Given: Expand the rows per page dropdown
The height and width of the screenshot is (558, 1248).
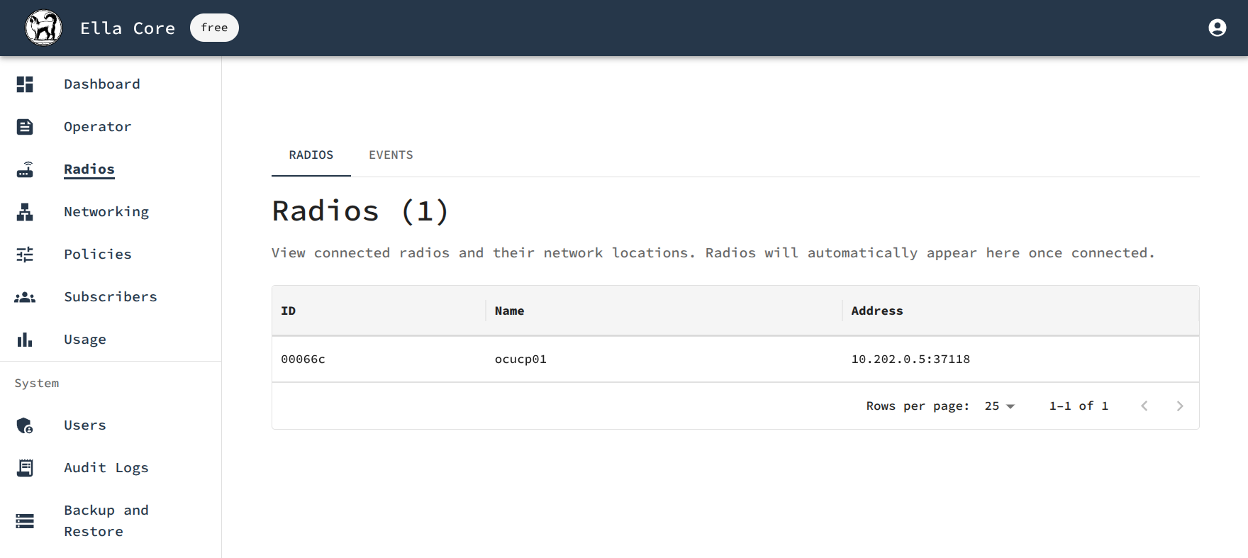Looking at the screenshot, I should click(x=1000, y=406).
